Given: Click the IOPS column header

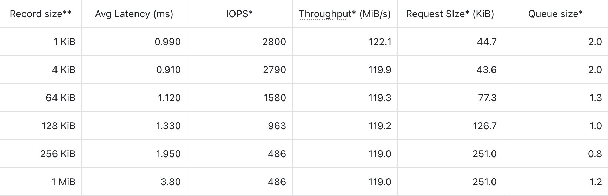Looking at the screenshot, I should tap(239, 14).
